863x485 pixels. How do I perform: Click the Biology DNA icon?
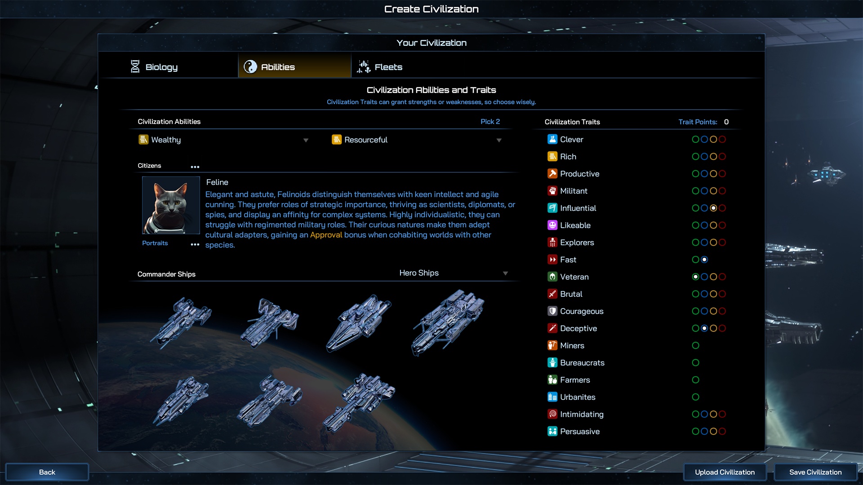(x=135, y=66)
